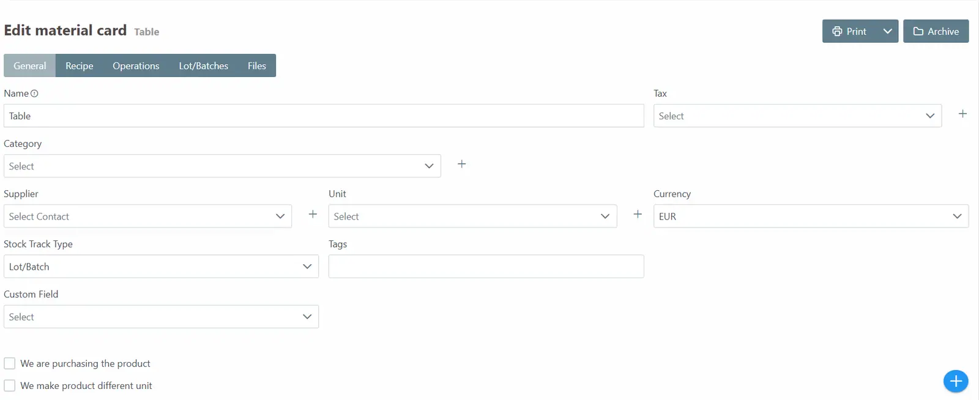Open the Unit select dropdown

point(472,216)
